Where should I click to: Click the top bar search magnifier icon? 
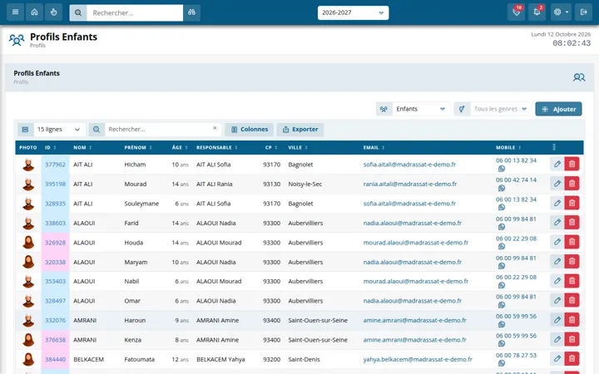click(x=78, y=13)
